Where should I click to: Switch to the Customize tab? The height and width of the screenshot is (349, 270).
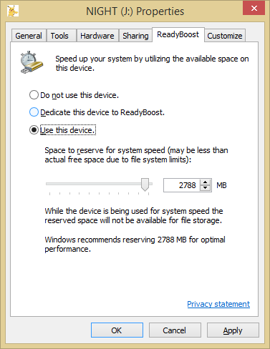click(x=225, y=36)
